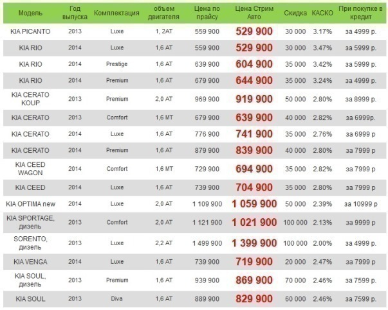388x310 pixels.
Task: Select the 529 900 price for KIA PICANTO
Action: click(254, 31)
